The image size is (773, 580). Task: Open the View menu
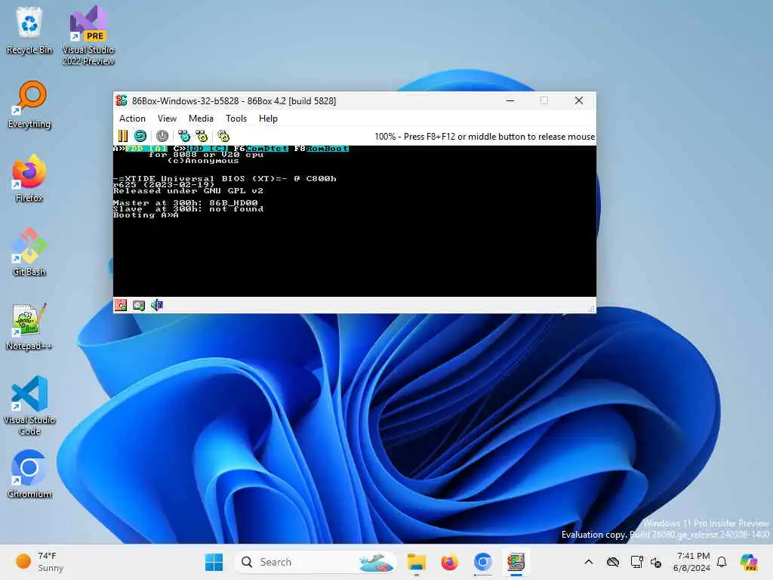click(x=167, y=119)
